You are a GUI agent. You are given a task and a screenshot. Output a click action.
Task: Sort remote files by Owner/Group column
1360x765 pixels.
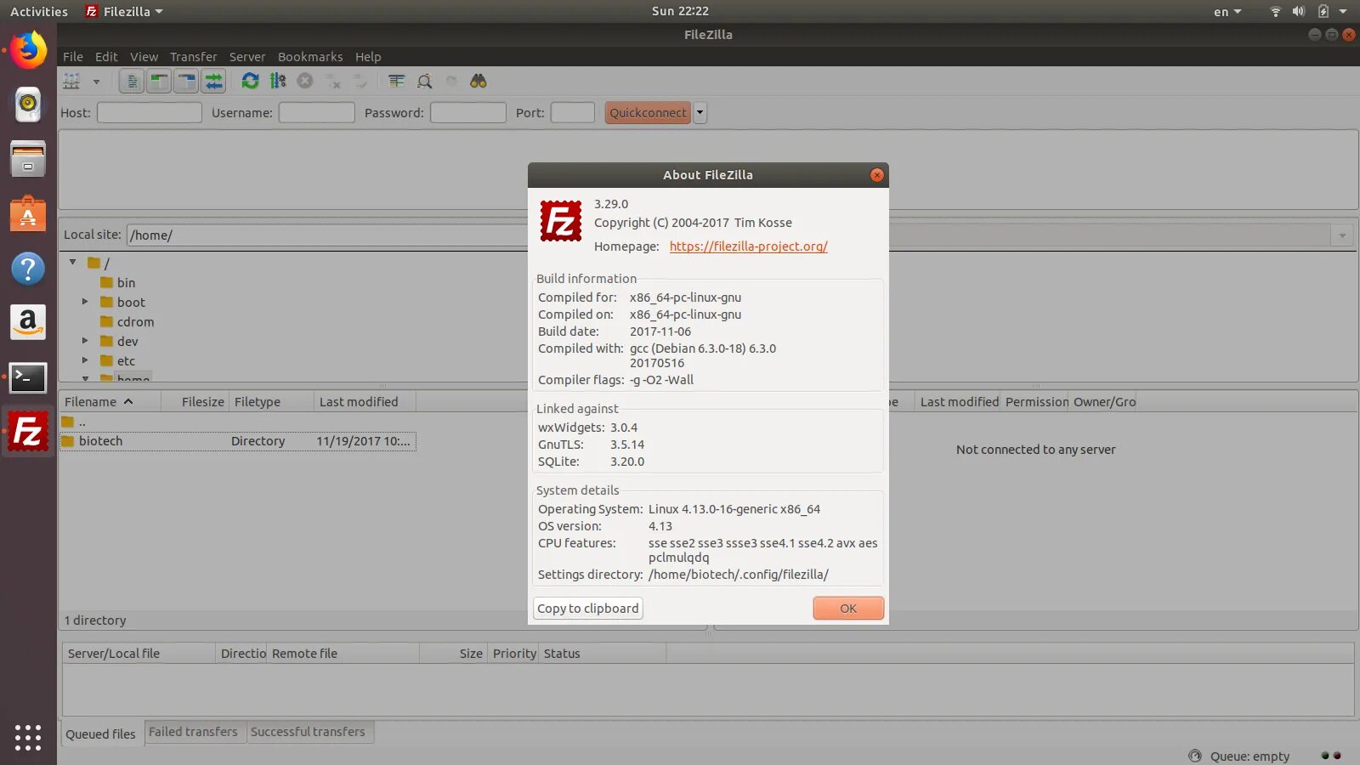(1104, 402)
